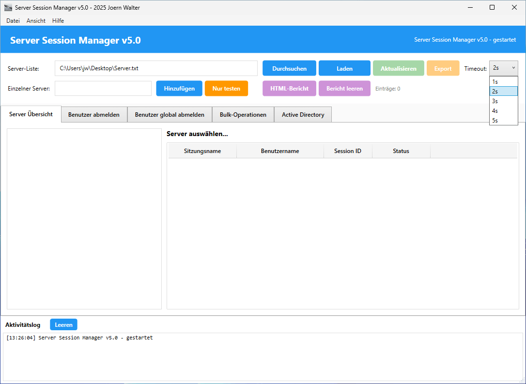This screenshot has height=384, width=526.
Task: Generate report with HTML-Bericht button
Action: (289, 89)
